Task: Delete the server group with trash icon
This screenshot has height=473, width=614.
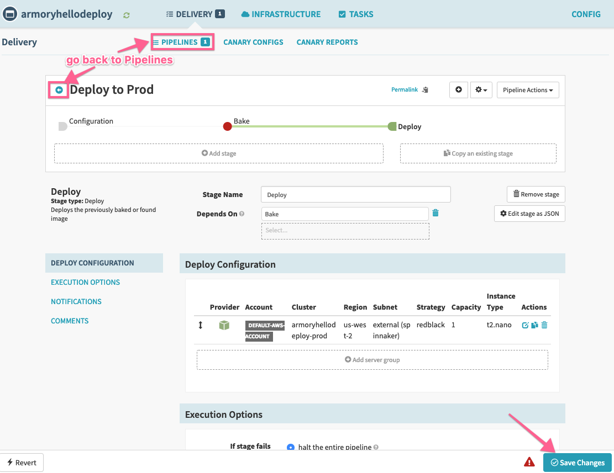Action: (x=544, y=325)
